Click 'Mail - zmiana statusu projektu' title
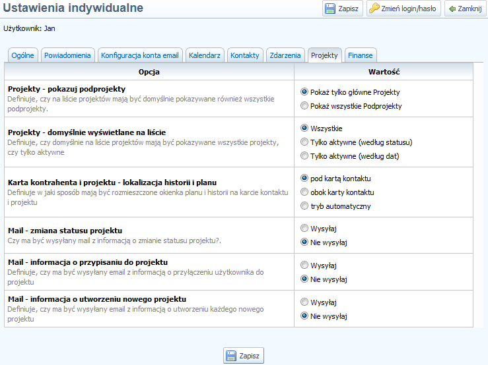This screenshot has width=488, height=365. (65, 231)
